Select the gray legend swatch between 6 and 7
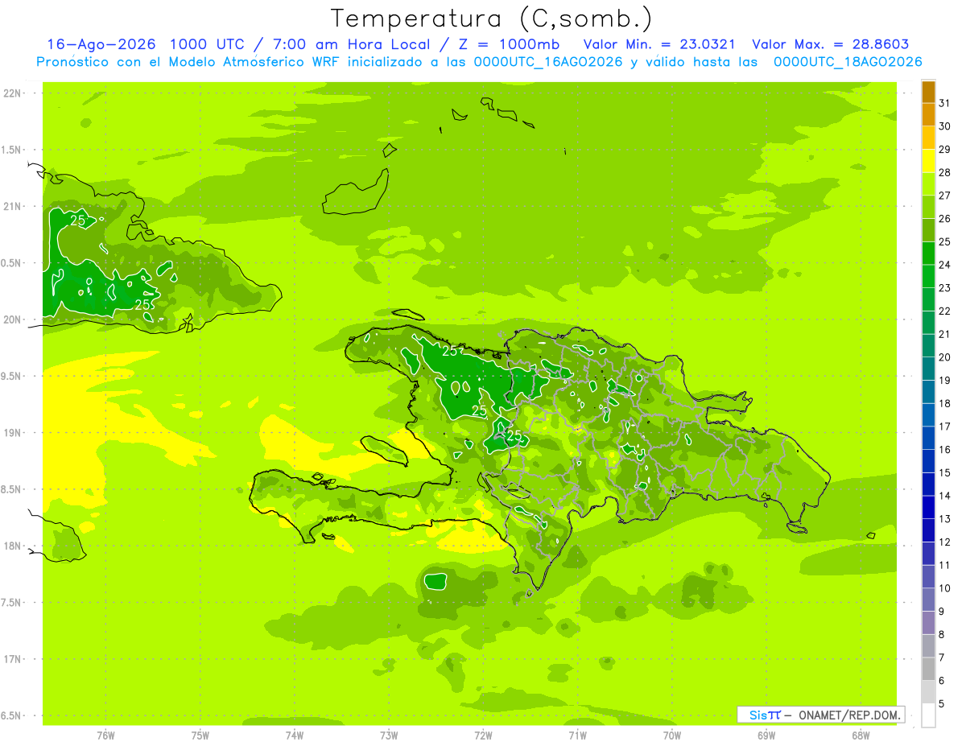966x746 pixels. point(928,669)
